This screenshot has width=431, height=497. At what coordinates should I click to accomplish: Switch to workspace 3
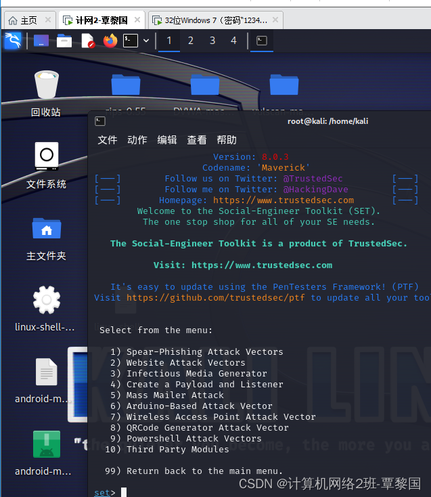[x=212, y=41]
